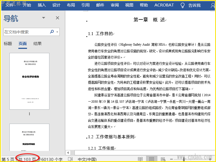Open the 插入 ribbon tab
Viewport: 216px width, 162px height.
pyautogui.click(x=42, y=5)
